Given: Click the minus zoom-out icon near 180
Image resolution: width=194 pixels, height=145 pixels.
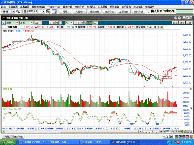Looking at the screenshot, I should 161,131.
